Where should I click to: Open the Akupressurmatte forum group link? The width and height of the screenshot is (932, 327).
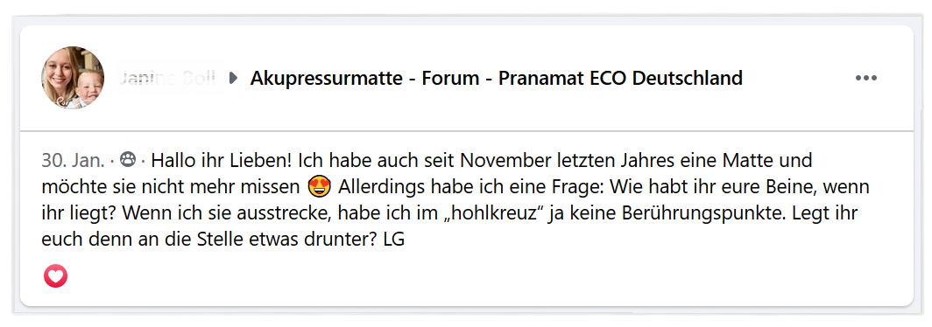tap(497, 78)
